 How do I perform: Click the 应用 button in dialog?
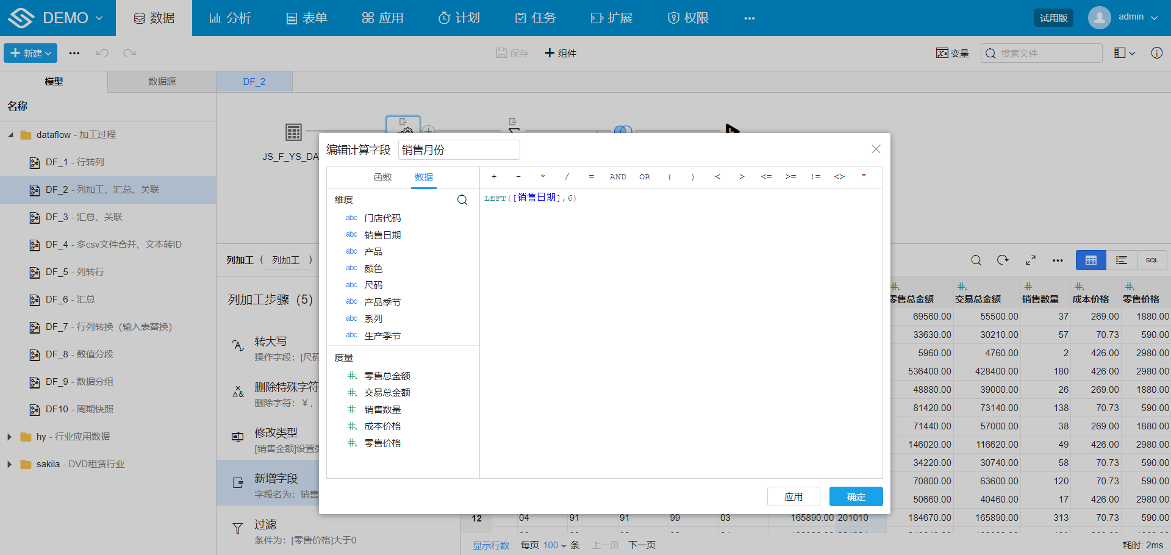(x=793, y=496)
